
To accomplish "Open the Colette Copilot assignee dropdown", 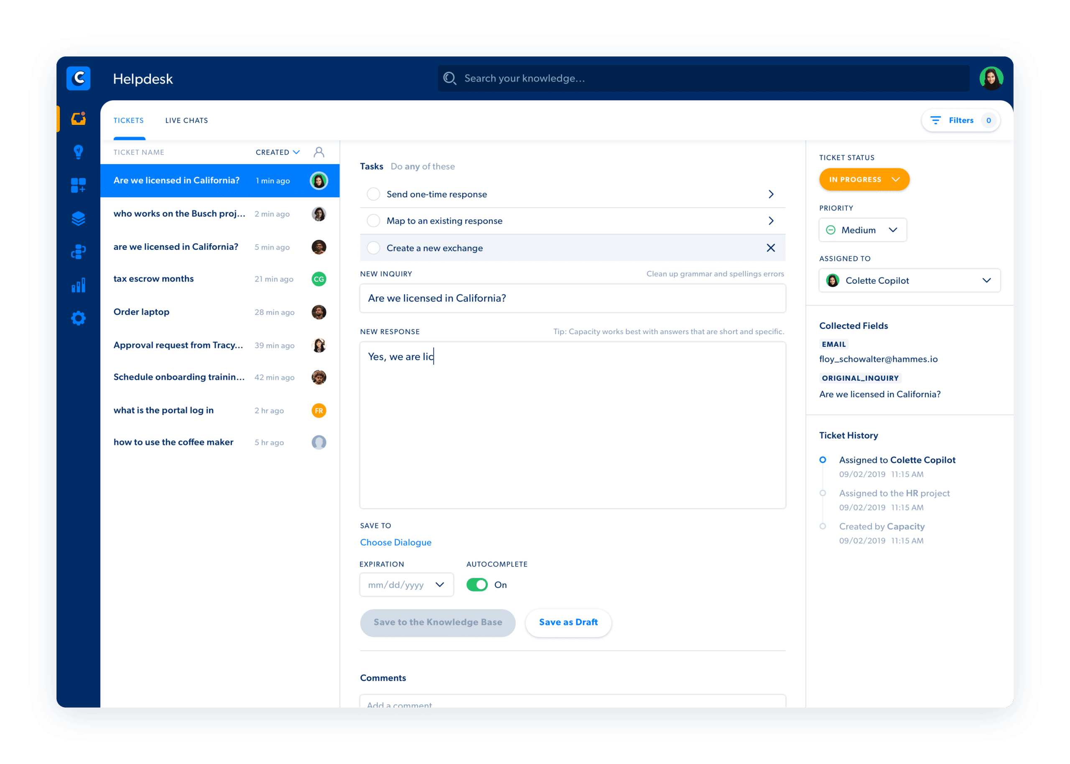I will pyautogui.click(x=909, y=280).
